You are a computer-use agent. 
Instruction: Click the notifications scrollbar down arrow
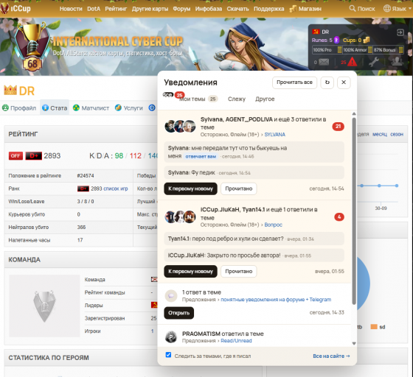point(354,343)
